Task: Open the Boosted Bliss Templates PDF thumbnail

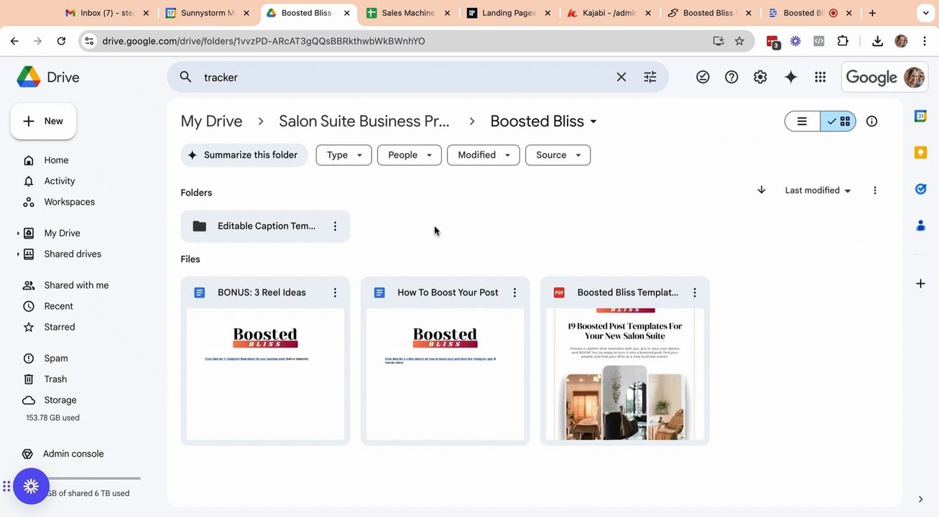Action: pos(625,374)
